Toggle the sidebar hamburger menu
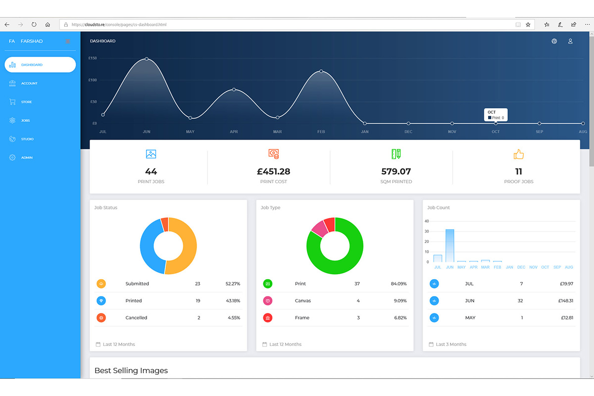 68,41
